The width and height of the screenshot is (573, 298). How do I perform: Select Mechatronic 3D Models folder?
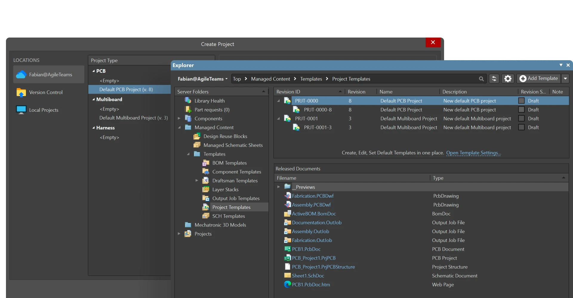(220, 225)
